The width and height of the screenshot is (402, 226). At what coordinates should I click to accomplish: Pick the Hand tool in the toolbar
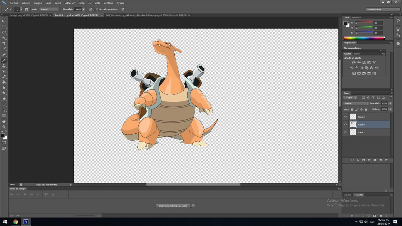tap(4, 121)
